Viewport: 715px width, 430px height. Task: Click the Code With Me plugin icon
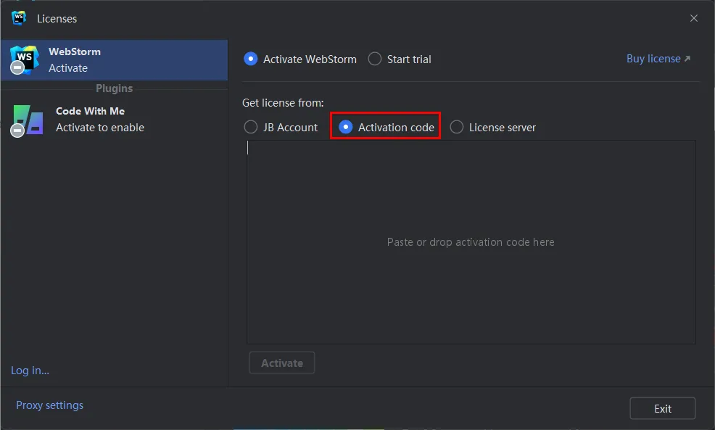(x=28, y=120)
